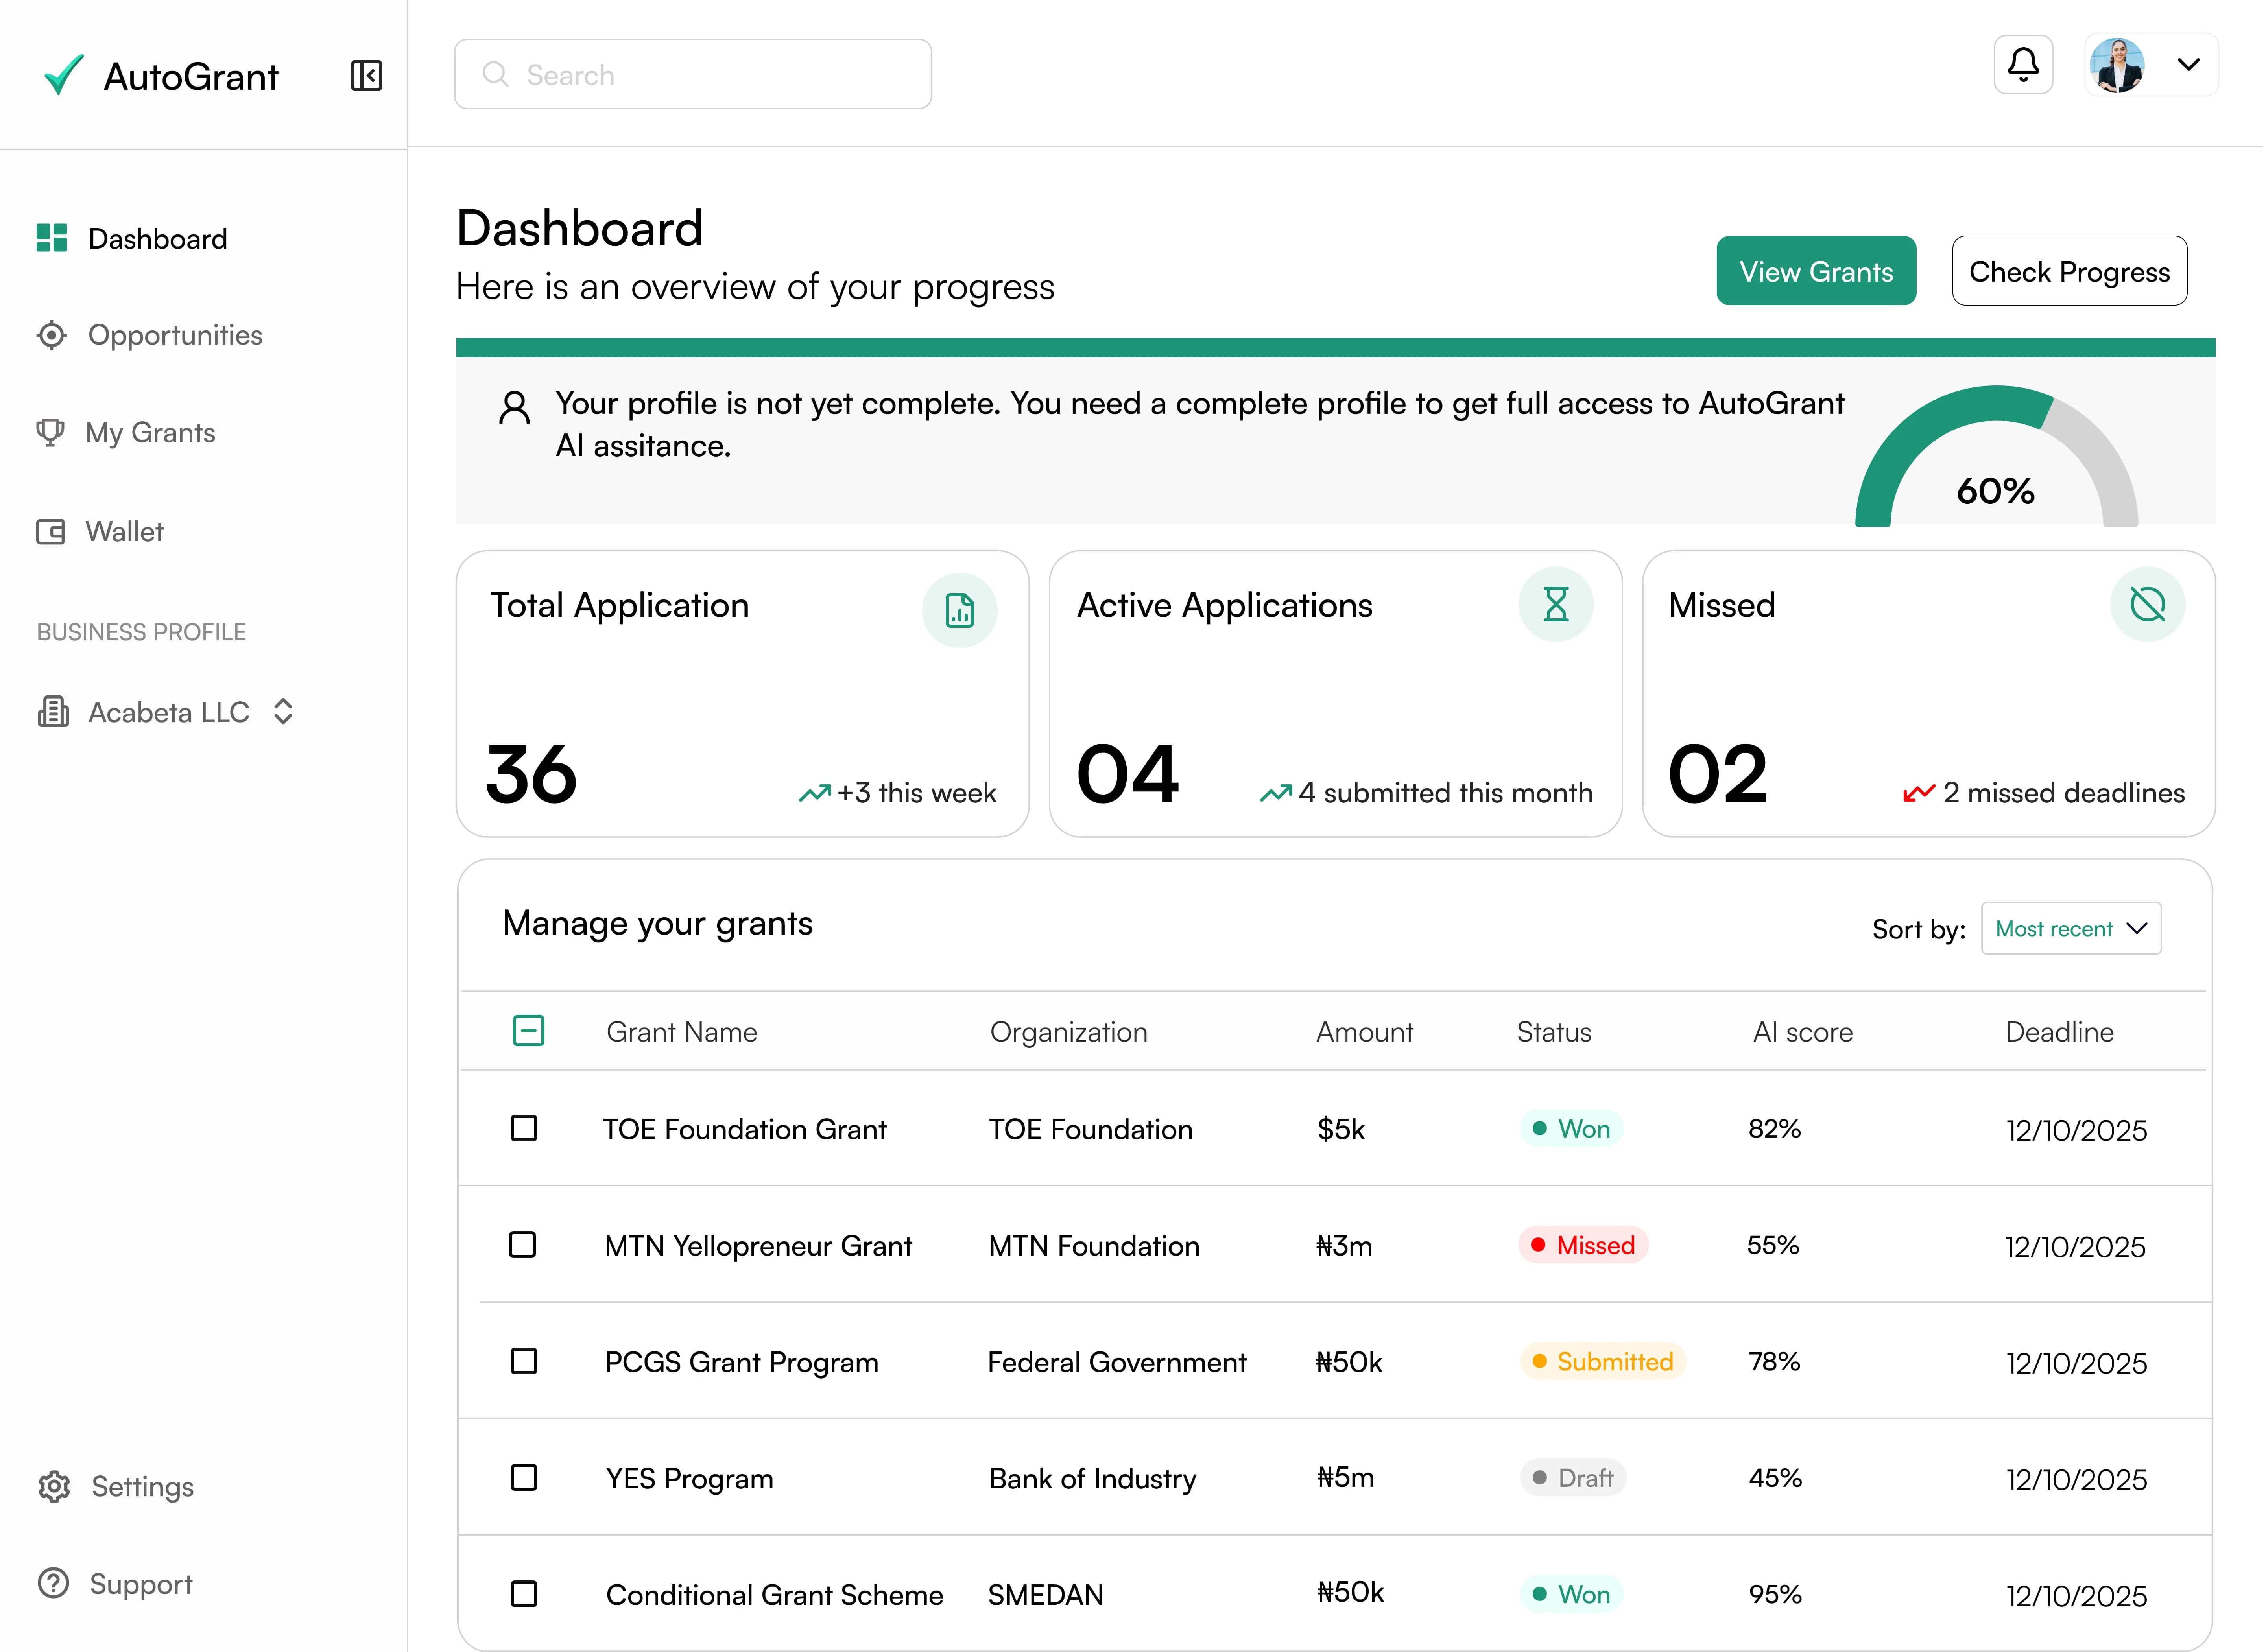Click the Deadline column header

point(2060,1032)
